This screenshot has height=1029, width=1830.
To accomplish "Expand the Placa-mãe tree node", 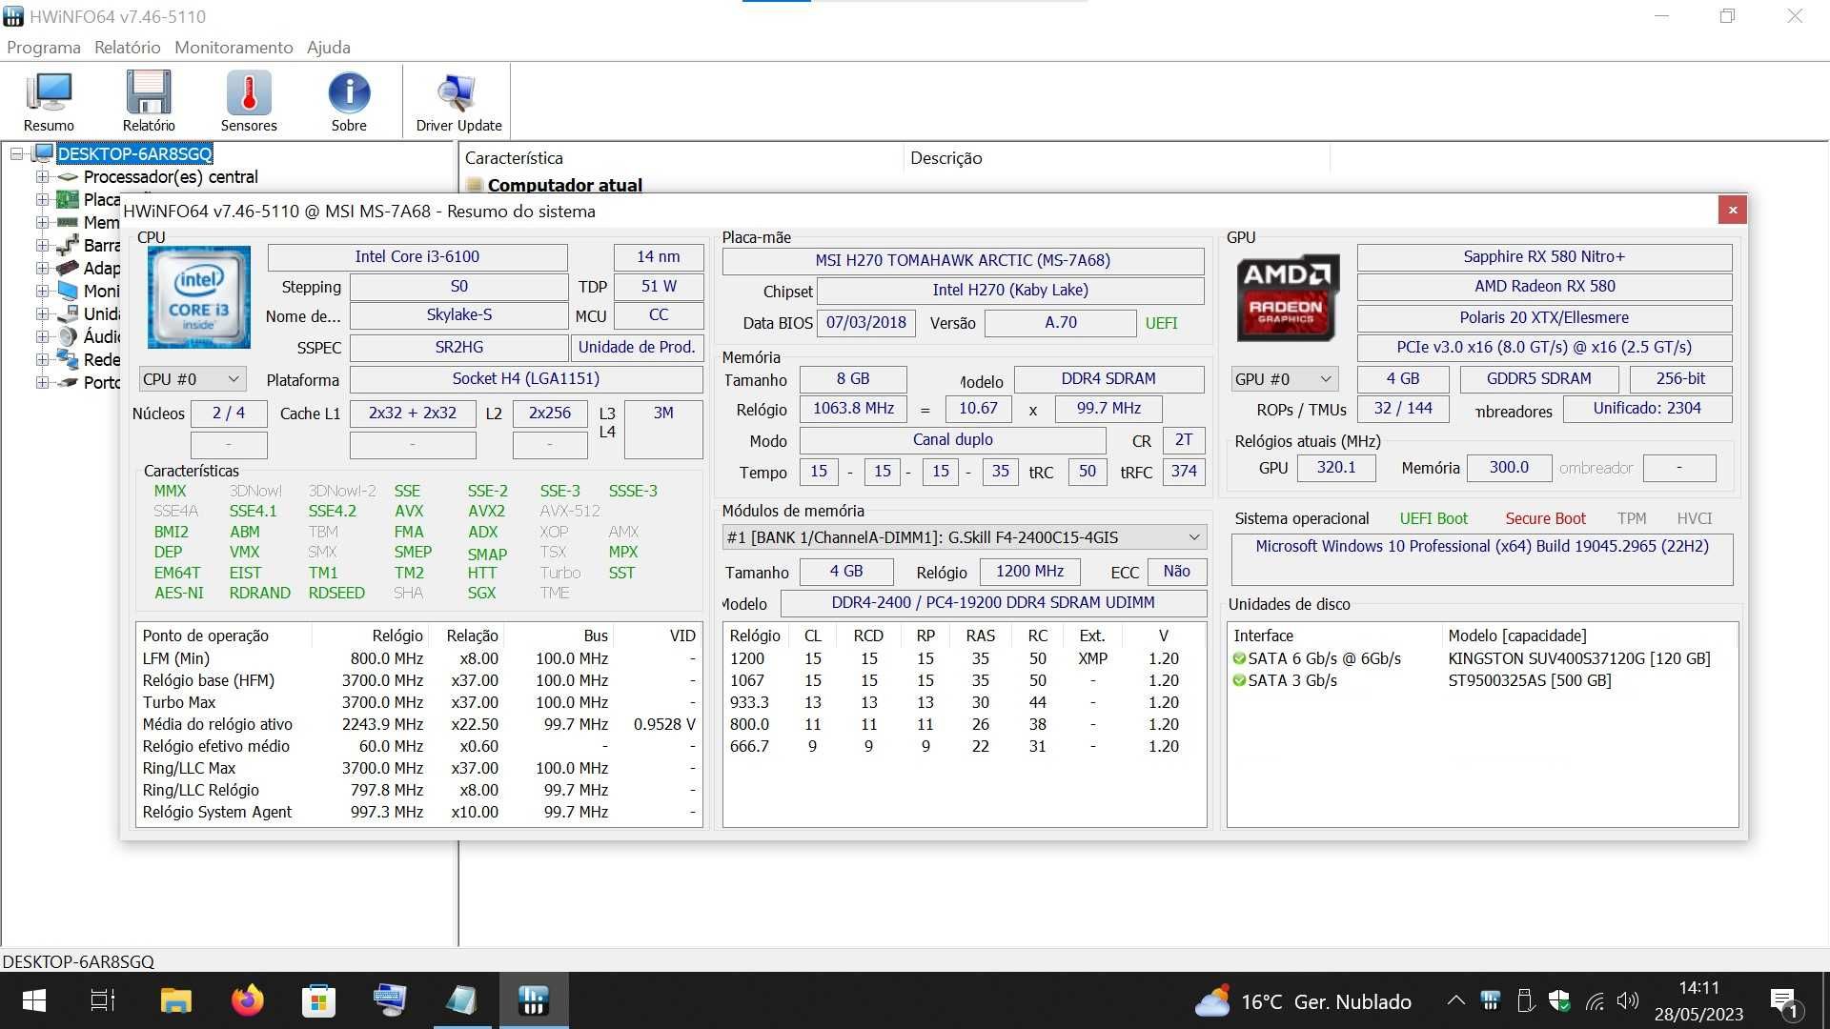I will click(x=42, y=199).
